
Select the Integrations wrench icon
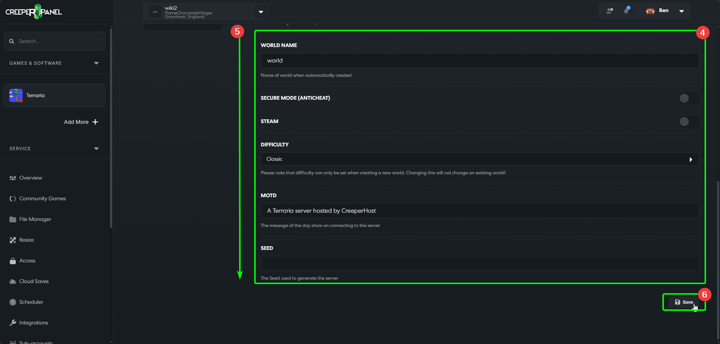tap(12, 323)
